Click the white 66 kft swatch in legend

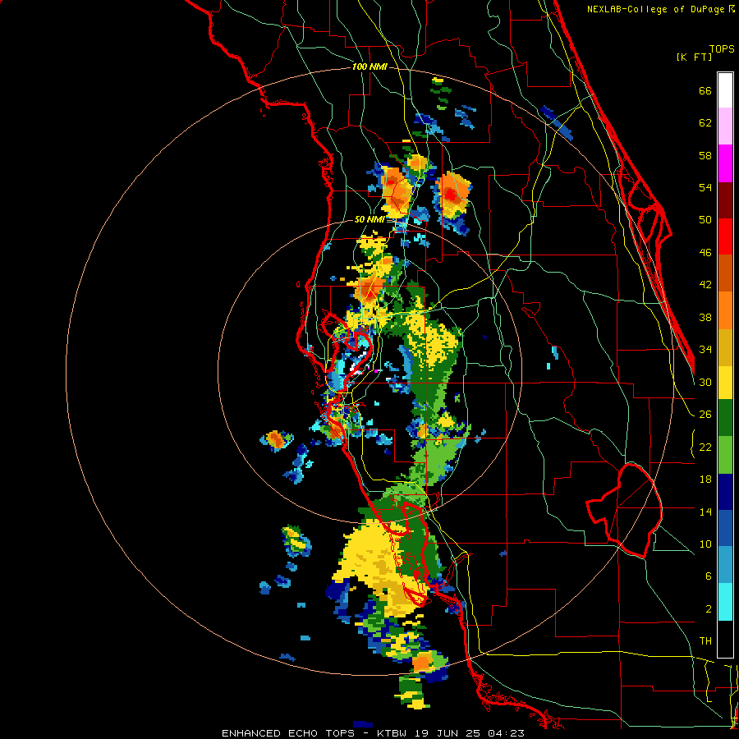pos(725,90)
